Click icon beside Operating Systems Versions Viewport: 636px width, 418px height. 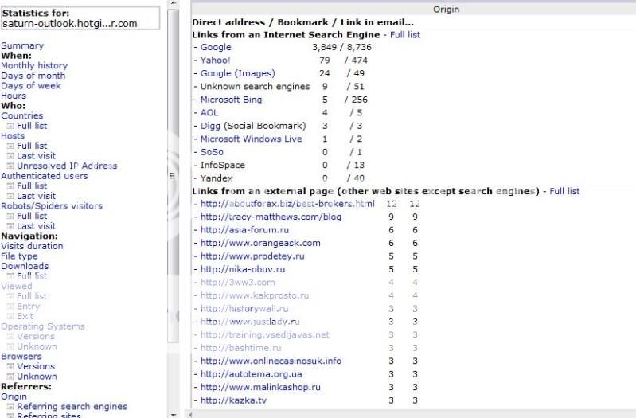point(10,337)
